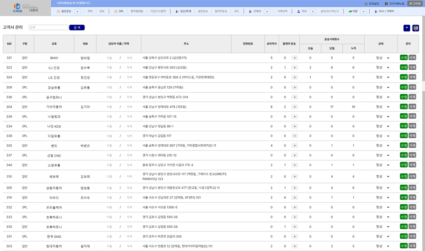
Task: Click the plus button next to 일반운송
Action: [77, 11]
